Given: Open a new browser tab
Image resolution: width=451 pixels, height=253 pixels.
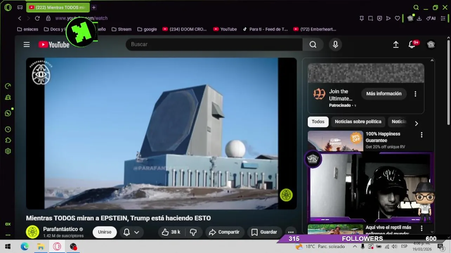Looking at the screenshot, I should click(94, 7).
